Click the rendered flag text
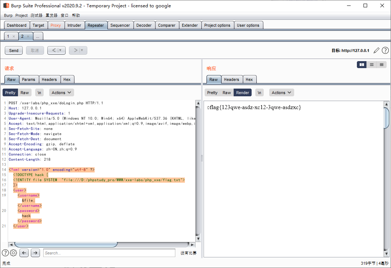 point(254,108)
